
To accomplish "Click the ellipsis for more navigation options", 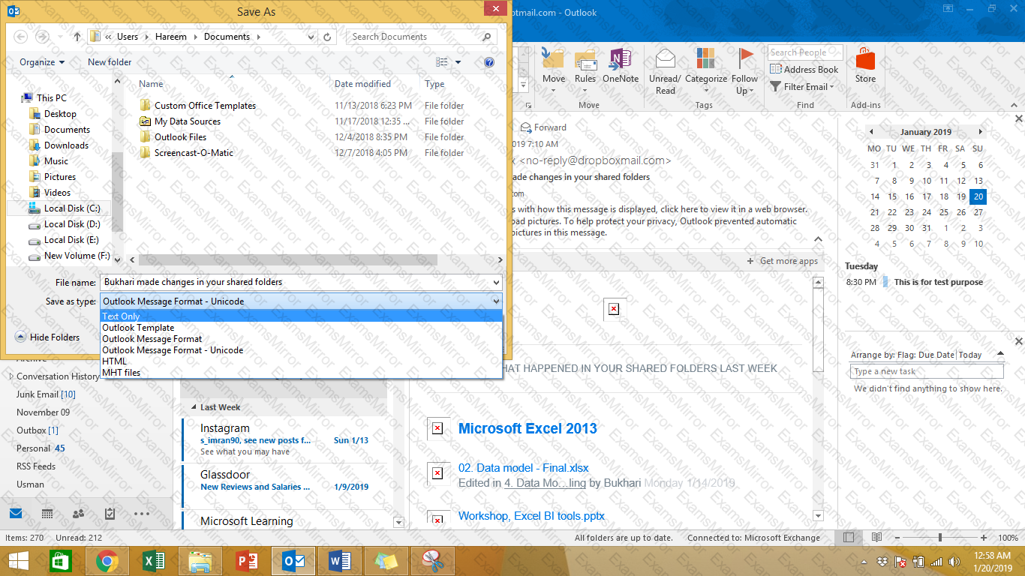I will (142, 514).
